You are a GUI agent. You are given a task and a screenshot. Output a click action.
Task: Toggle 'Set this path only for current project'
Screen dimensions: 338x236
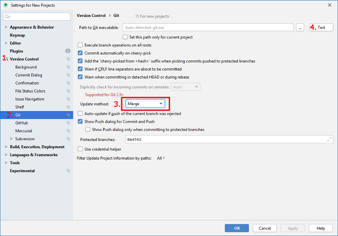click(x=125, y=37)
